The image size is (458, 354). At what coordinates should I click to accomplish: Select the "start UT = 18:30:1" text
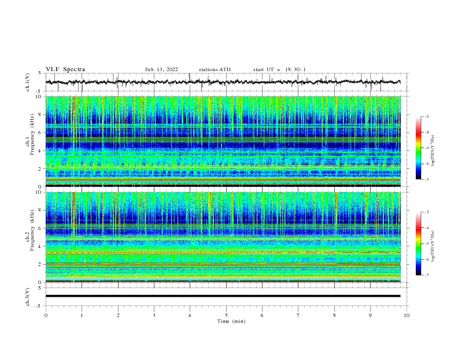[x=279, y=69]
